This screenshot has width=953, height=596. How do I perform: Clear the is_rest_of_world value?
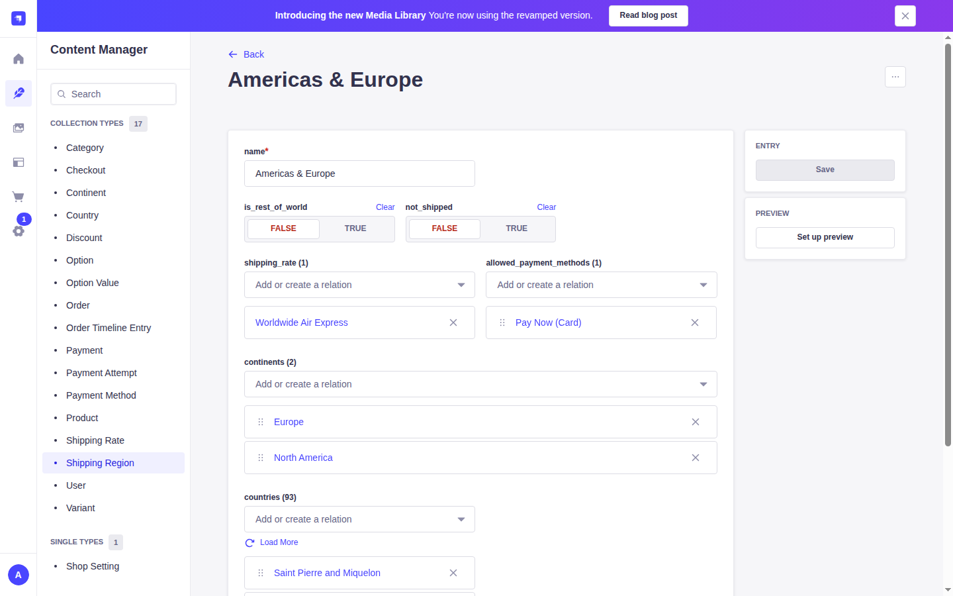(385, 207)
